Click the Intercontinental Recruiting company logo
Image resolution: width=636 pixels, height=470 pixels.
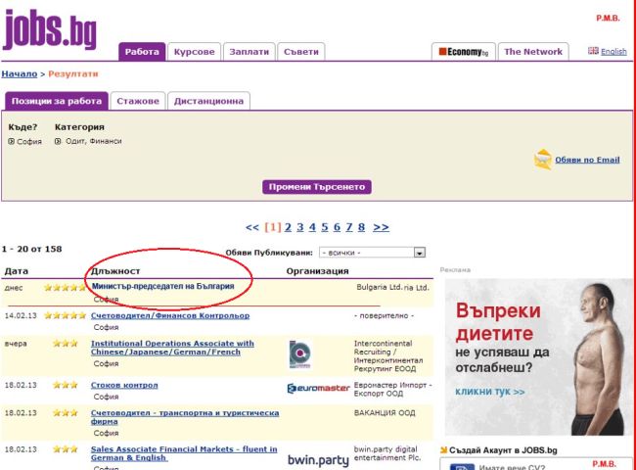(x=300, y=354)
